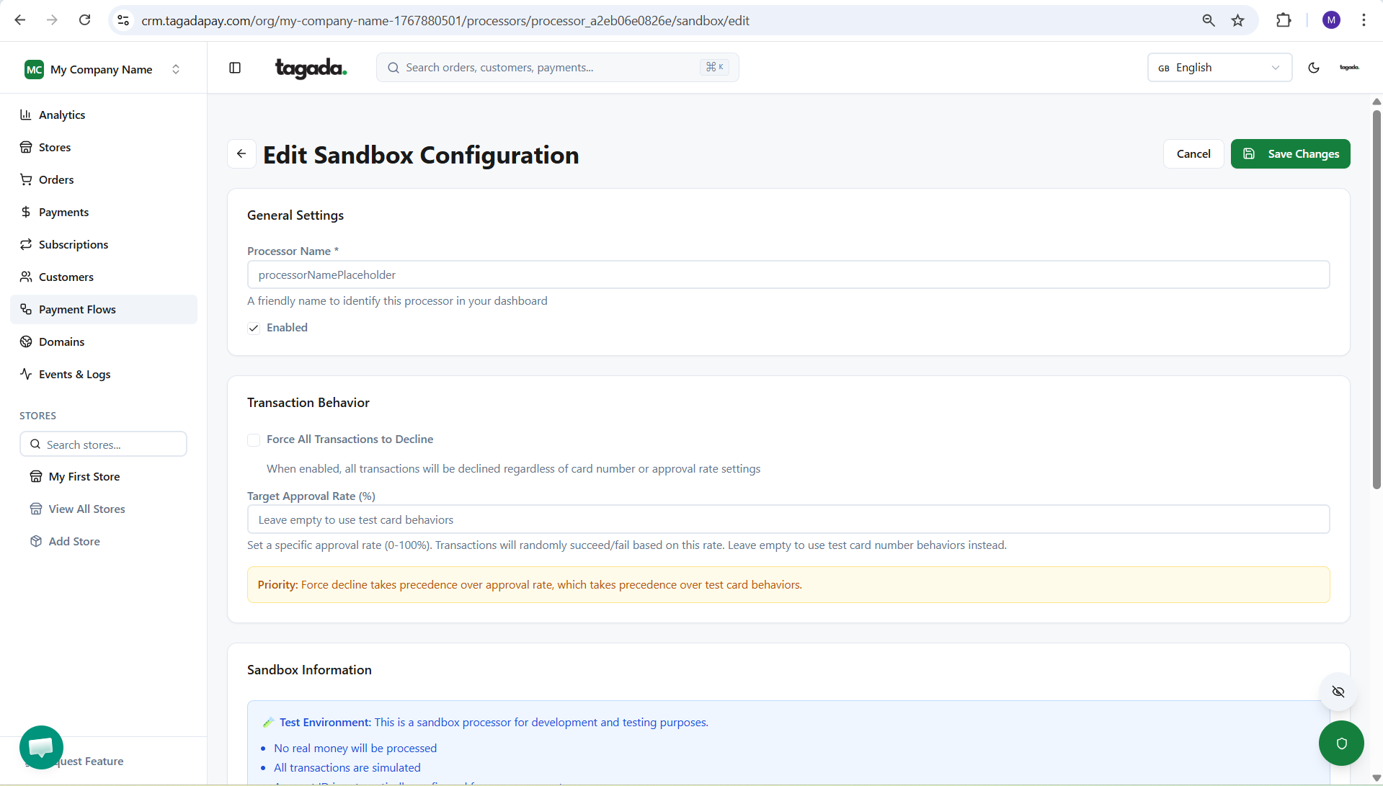Open the tagada account menu avatar

click(1348, 68)
